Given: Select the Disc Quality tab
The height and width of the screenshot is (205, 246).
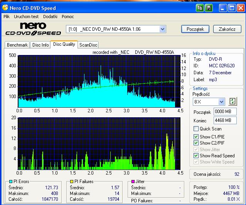Looking at the screenshot, I should point(64,44).
